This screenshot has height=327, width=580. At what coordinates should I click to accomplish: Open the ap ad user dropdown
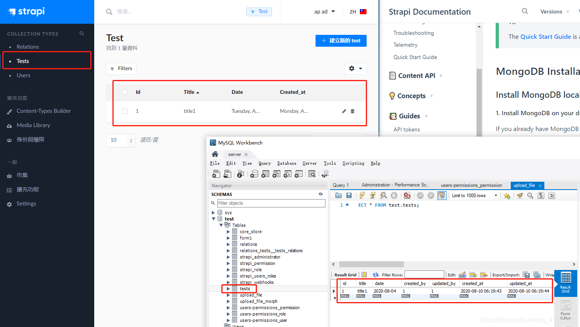click(325, 11)
